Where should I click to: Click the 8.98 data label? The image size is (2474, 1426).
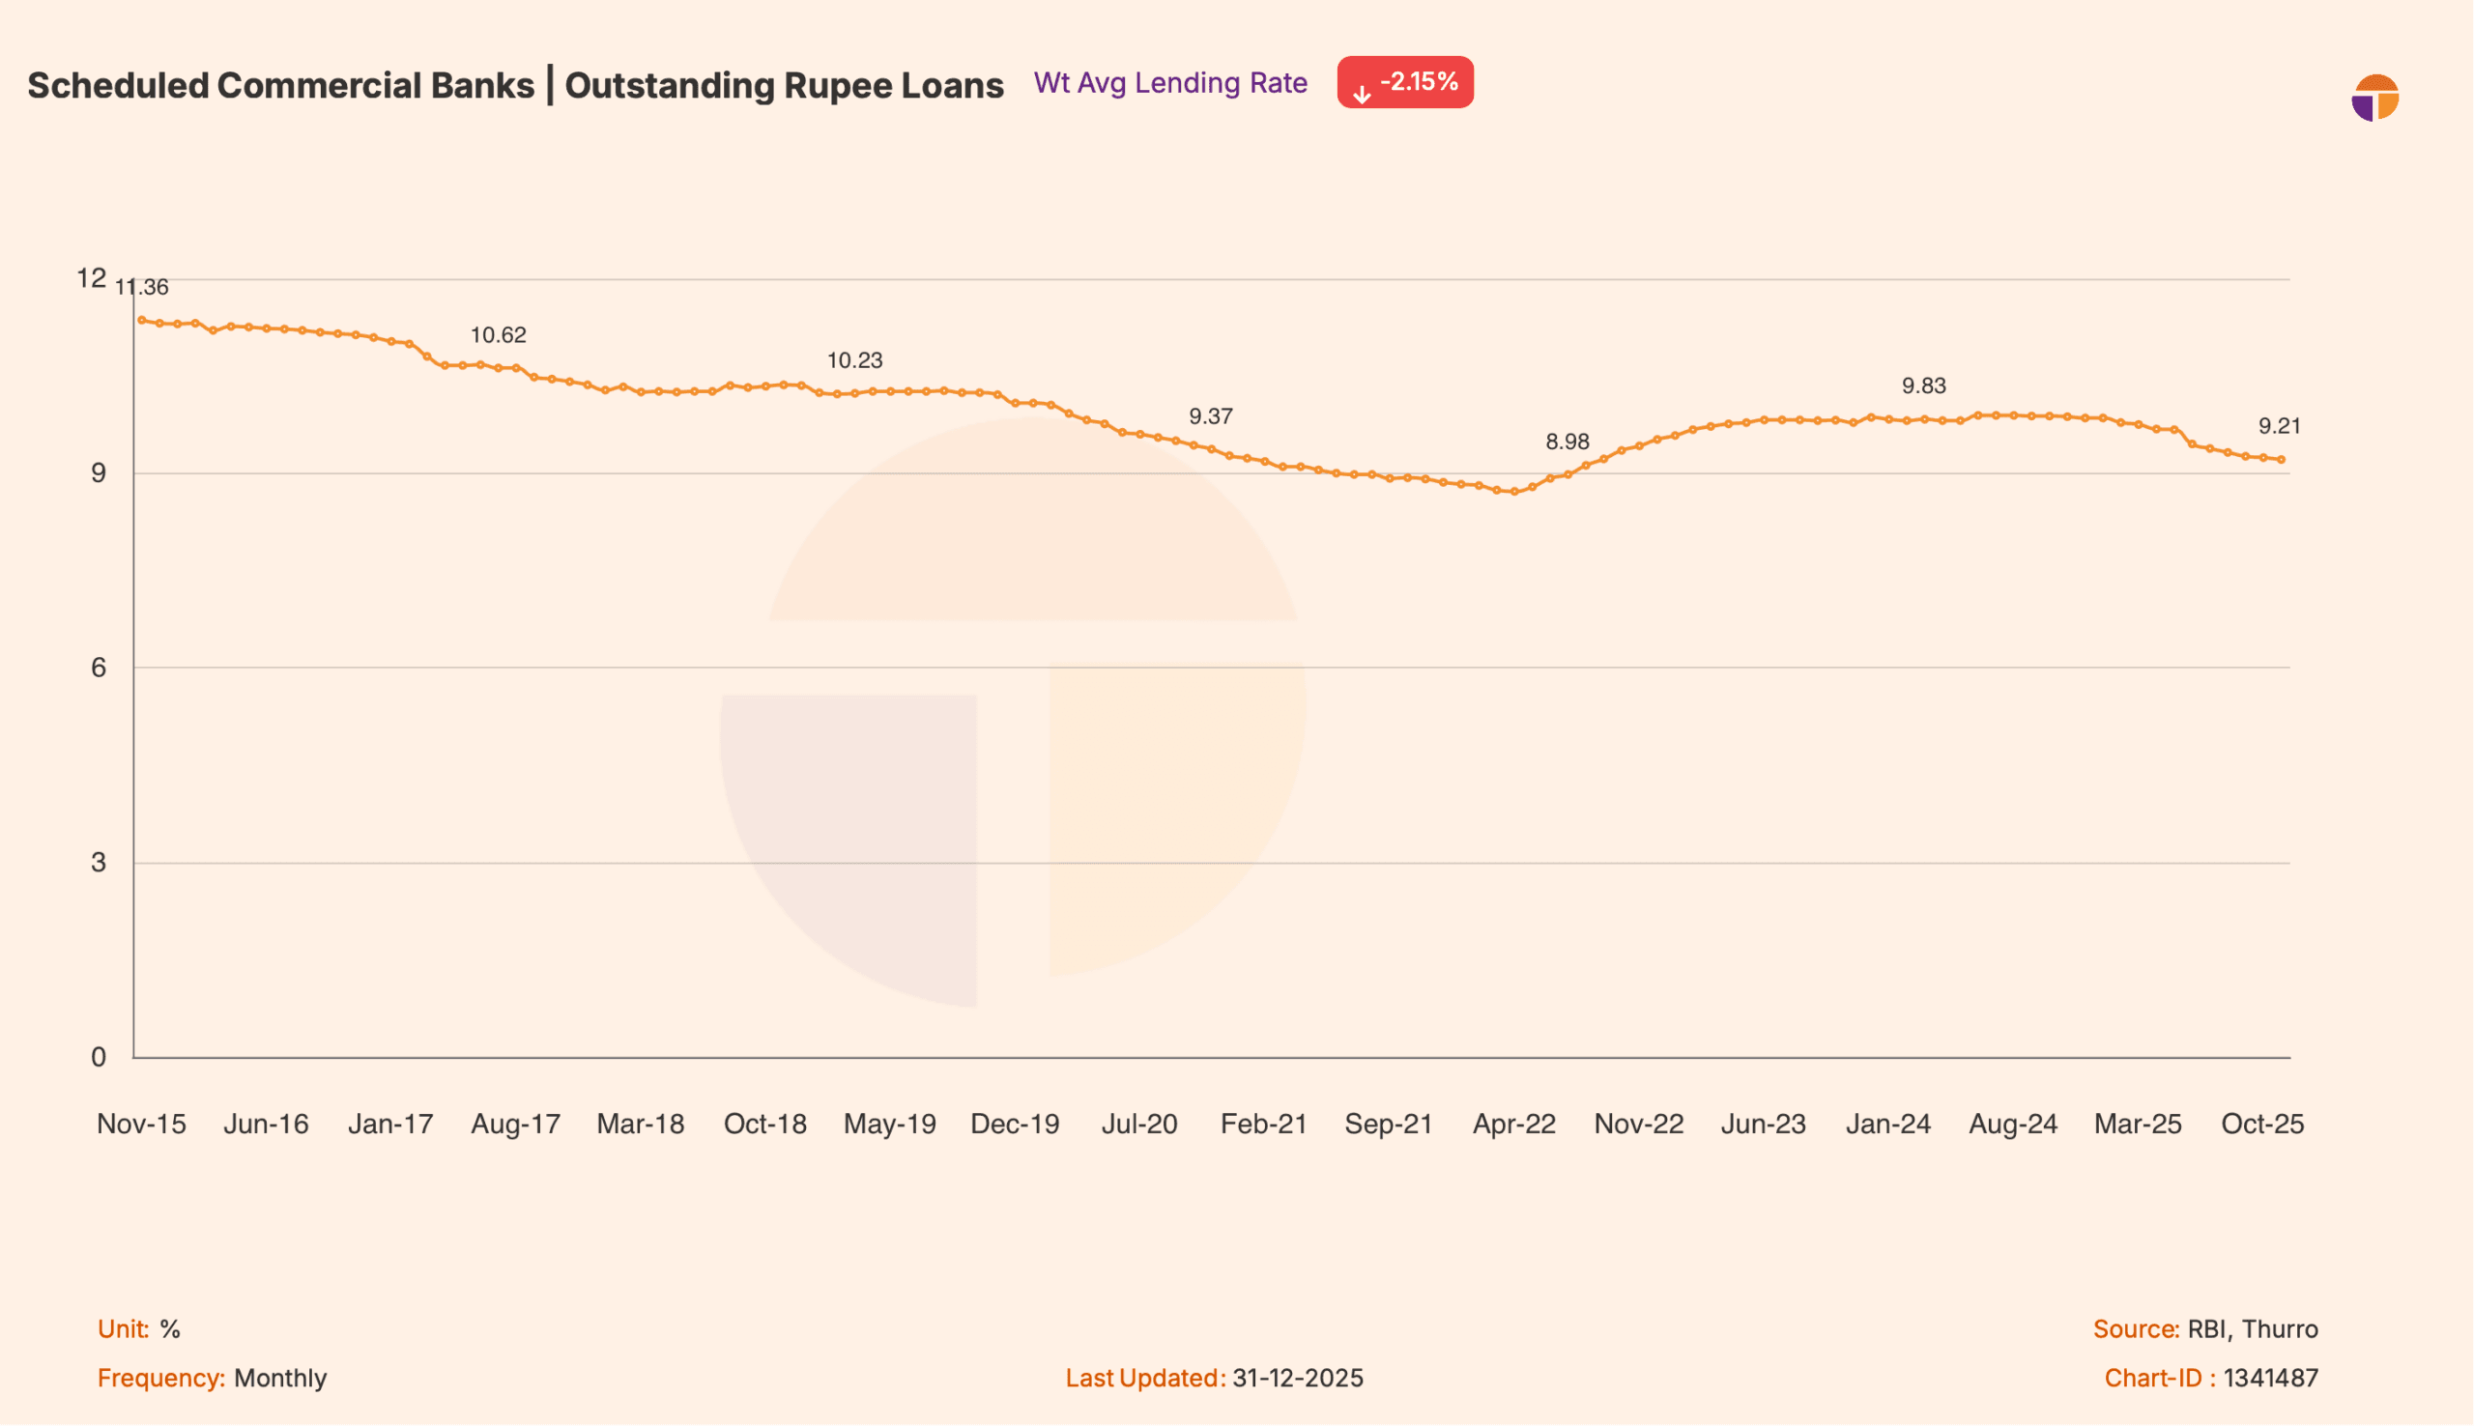(1568, 442)
